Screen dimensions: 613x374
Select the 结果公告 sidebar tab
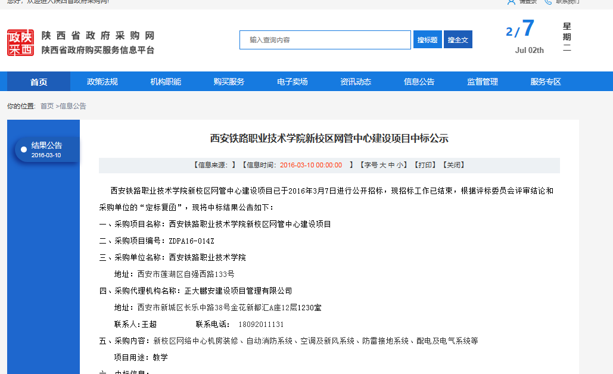(46, 149)
